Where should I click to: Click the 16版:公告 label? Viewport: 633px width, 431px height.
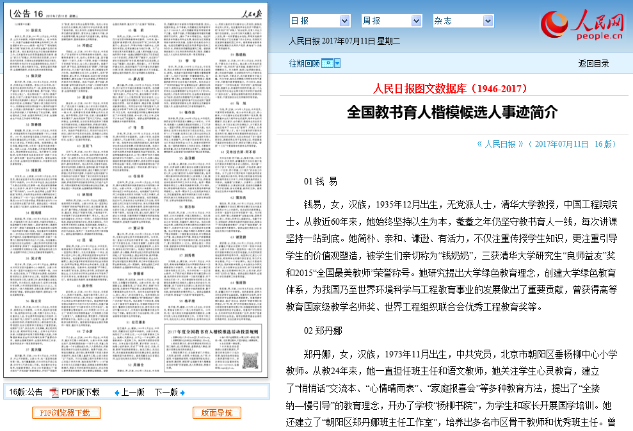tap(26, 392)
